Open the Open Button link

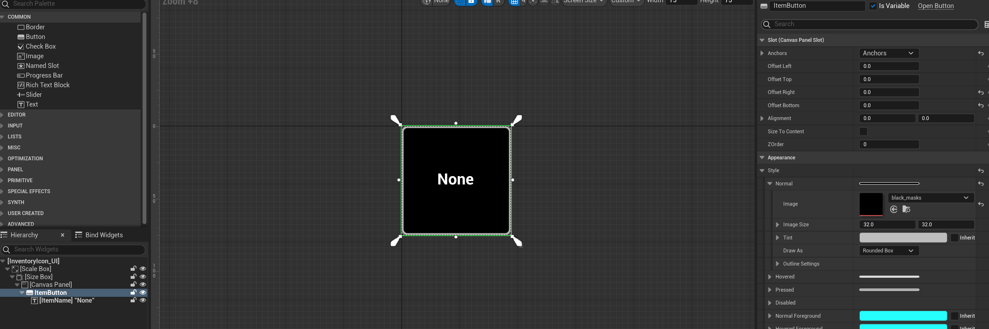[x=936, y=6]
